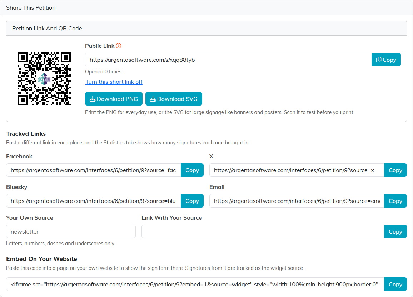Copy the Bluesky tracked link

pyautogui.click(x=192, y=201)
